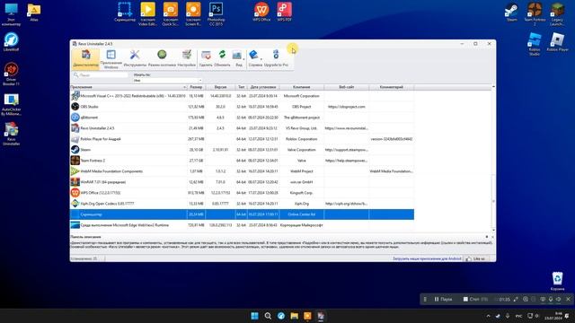Sort list by Size column header
This screenshot has height=323, width=575.
[196, 87]
